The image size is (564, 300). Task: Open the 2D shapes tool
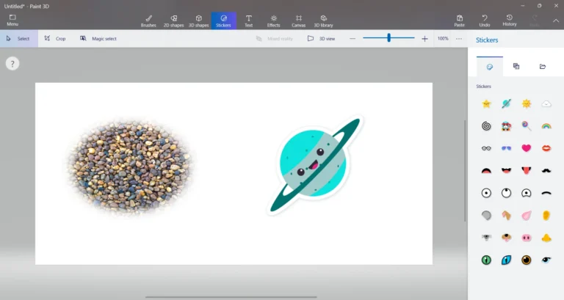pos(173,21)
